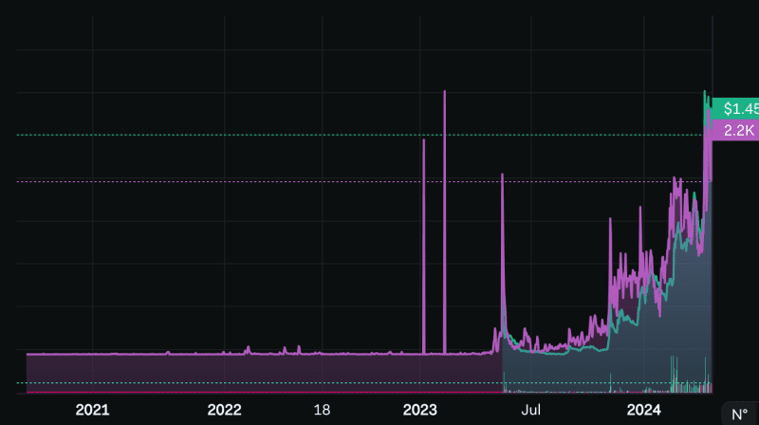Click the 2021 axis label

92,410
